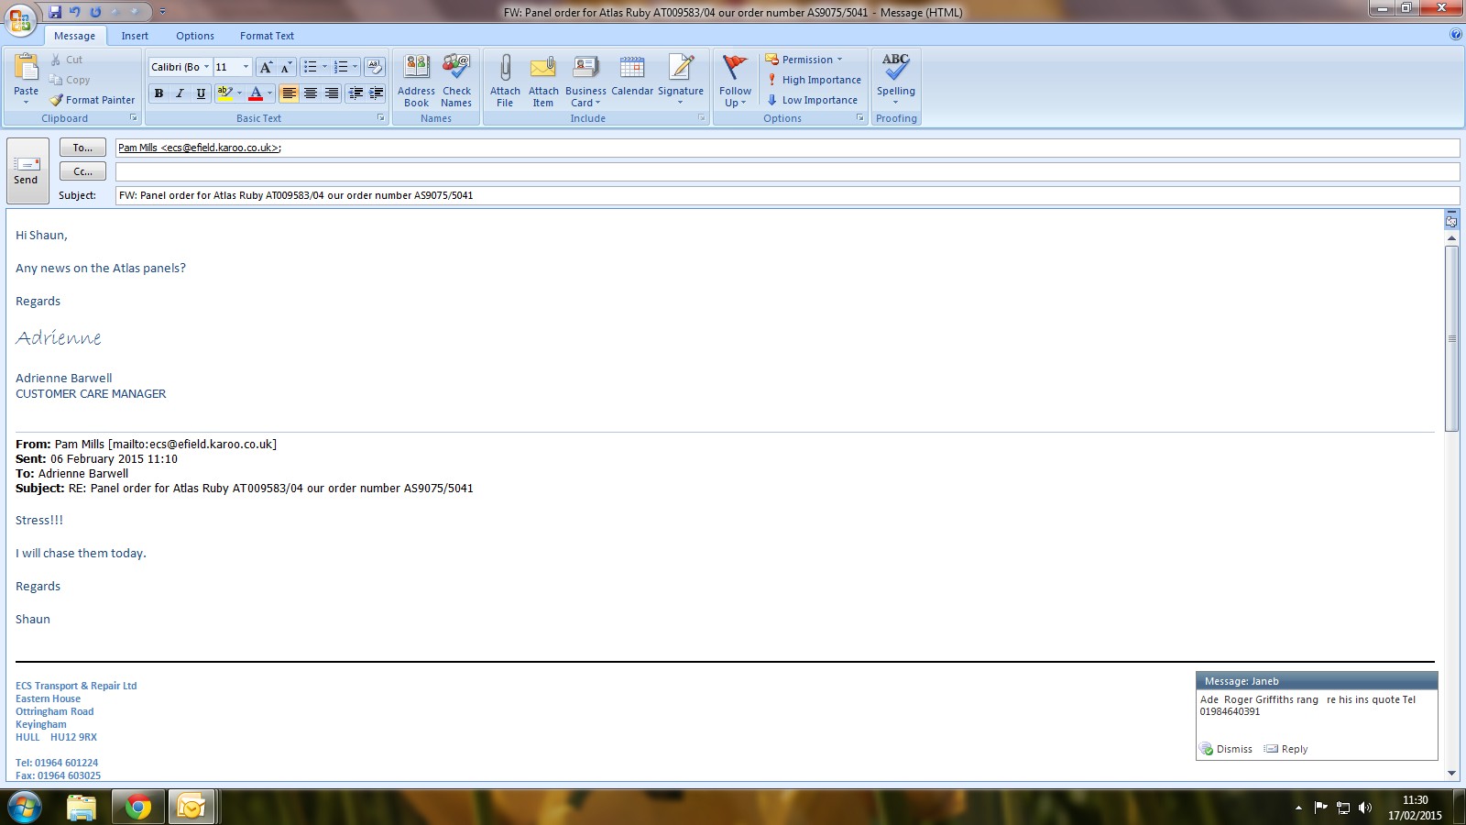Toggle Underline formatting
The image size is (1466, 825).
(201, 93)
